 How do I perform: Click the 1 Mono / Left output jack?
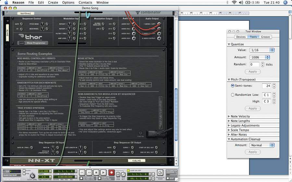tap(159, 24)
